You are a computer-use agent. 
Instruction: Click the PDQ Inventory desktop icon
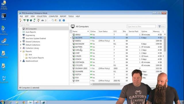[4, 31]
